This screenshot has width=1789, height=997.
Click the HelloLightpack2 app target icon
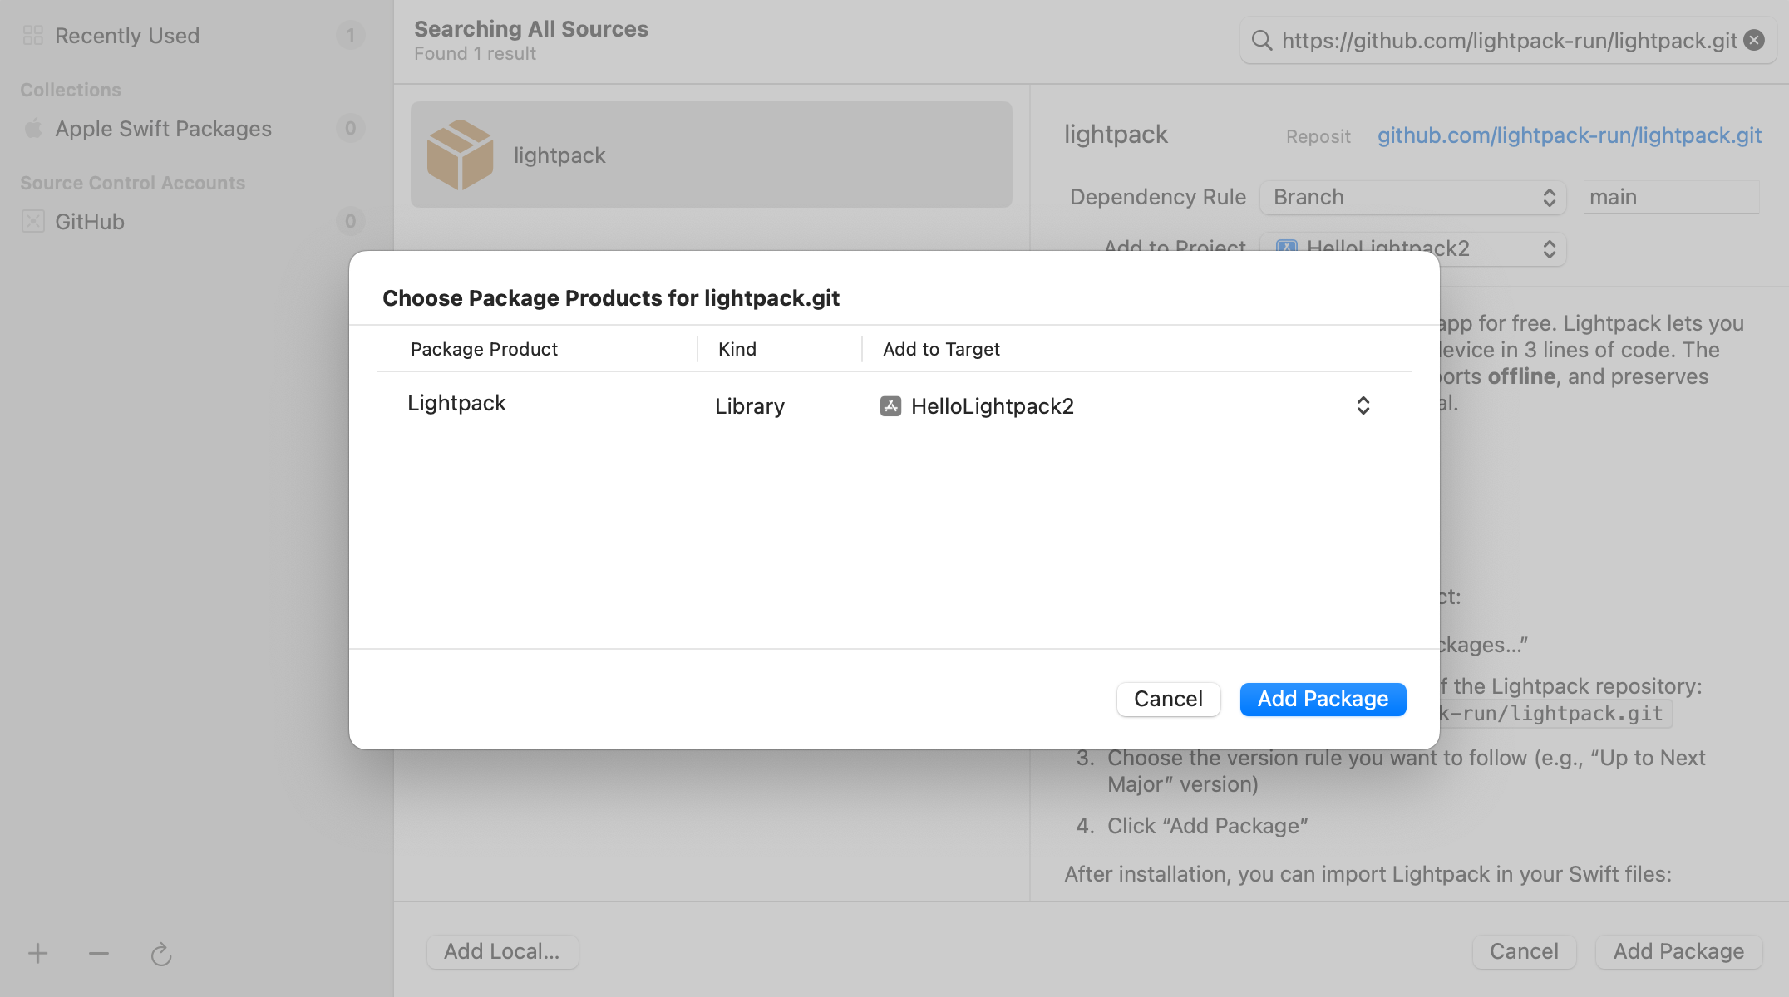pos(891,405)
